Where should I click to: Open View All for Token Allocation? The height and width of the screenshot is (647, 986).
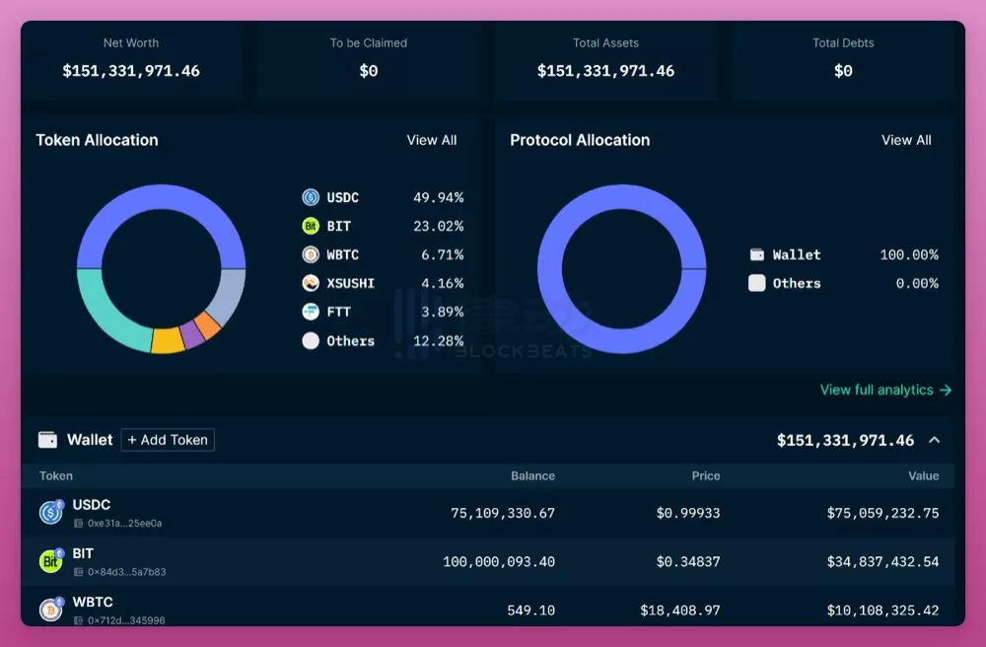432,140
